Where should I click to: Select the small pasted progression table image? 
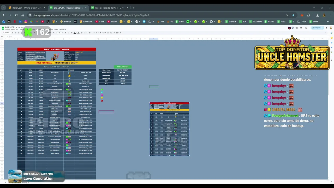(x=169, y=129)
